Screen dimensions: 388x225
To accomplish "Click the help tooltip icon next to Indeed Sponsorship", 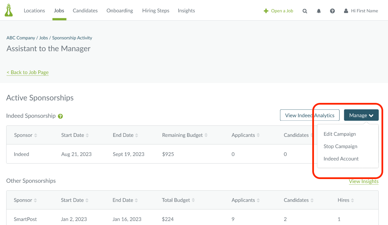I will [60, 116].
